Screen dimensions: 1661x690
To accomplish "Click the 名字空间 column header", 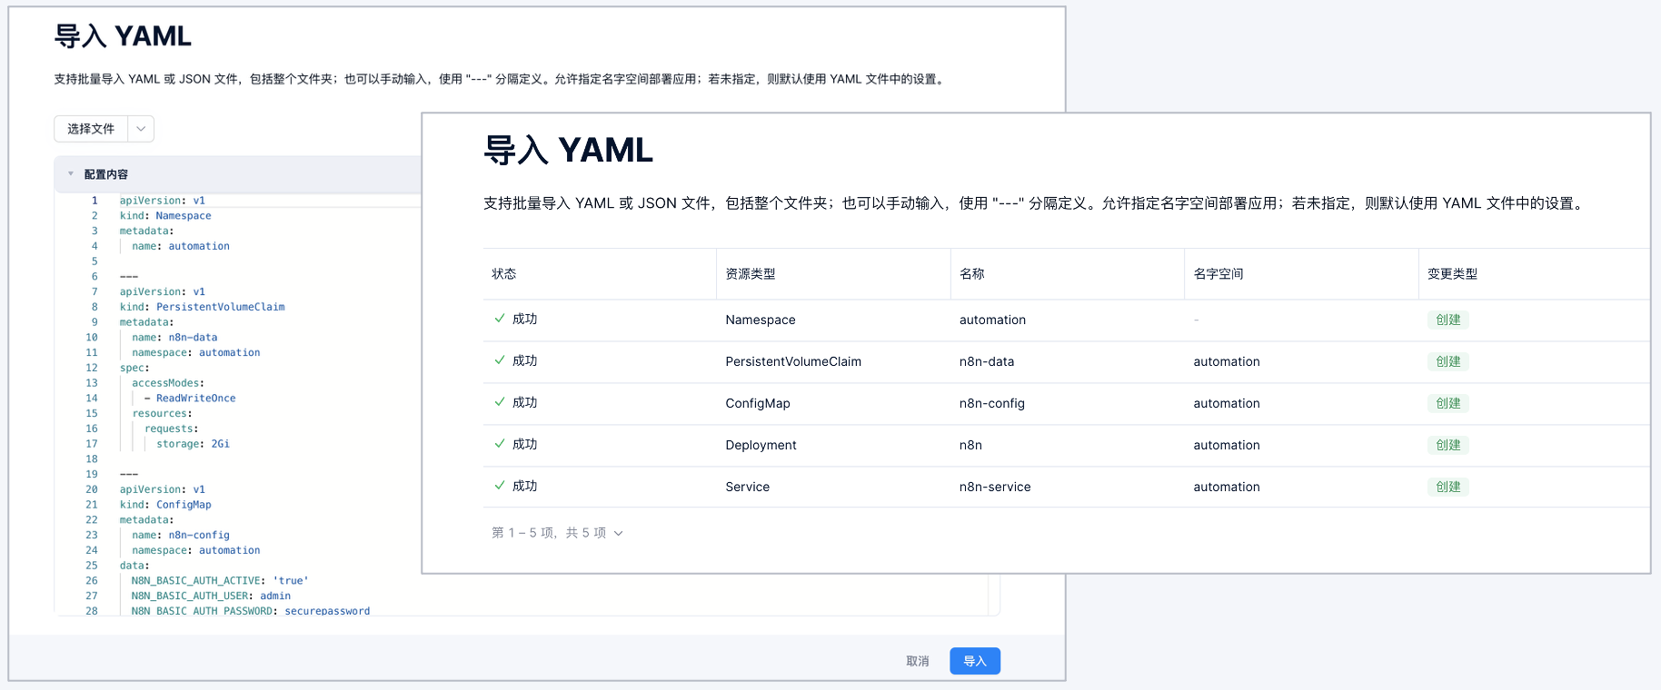I will click(1218, 274).
